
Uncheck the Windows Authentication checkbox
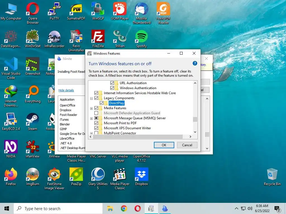click(x=112, y=88)
